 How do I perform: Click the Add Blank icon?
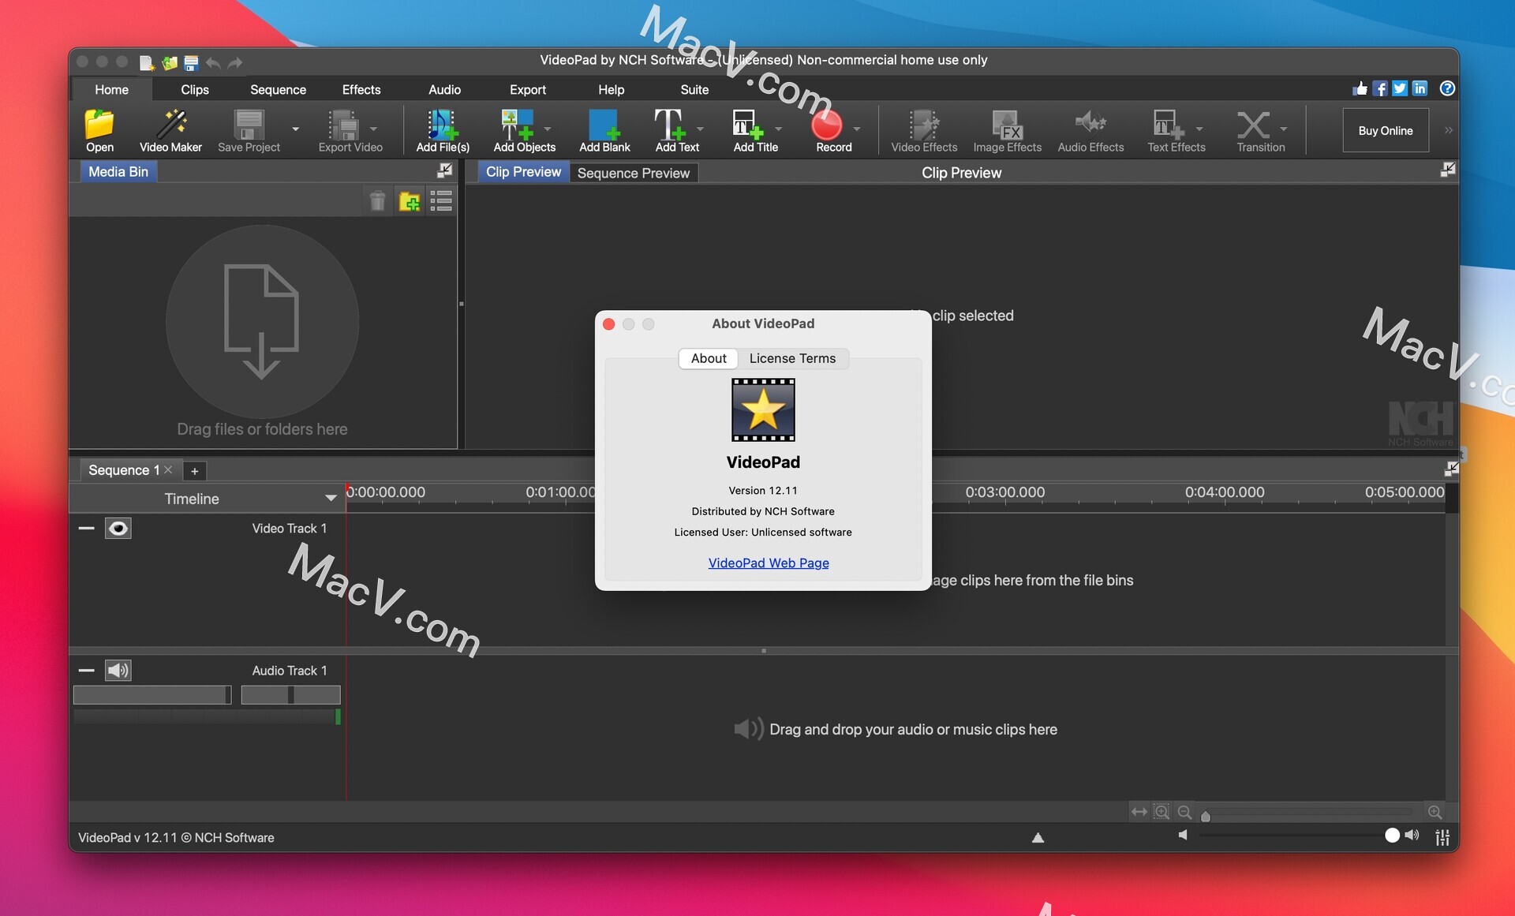pos(604,125)
